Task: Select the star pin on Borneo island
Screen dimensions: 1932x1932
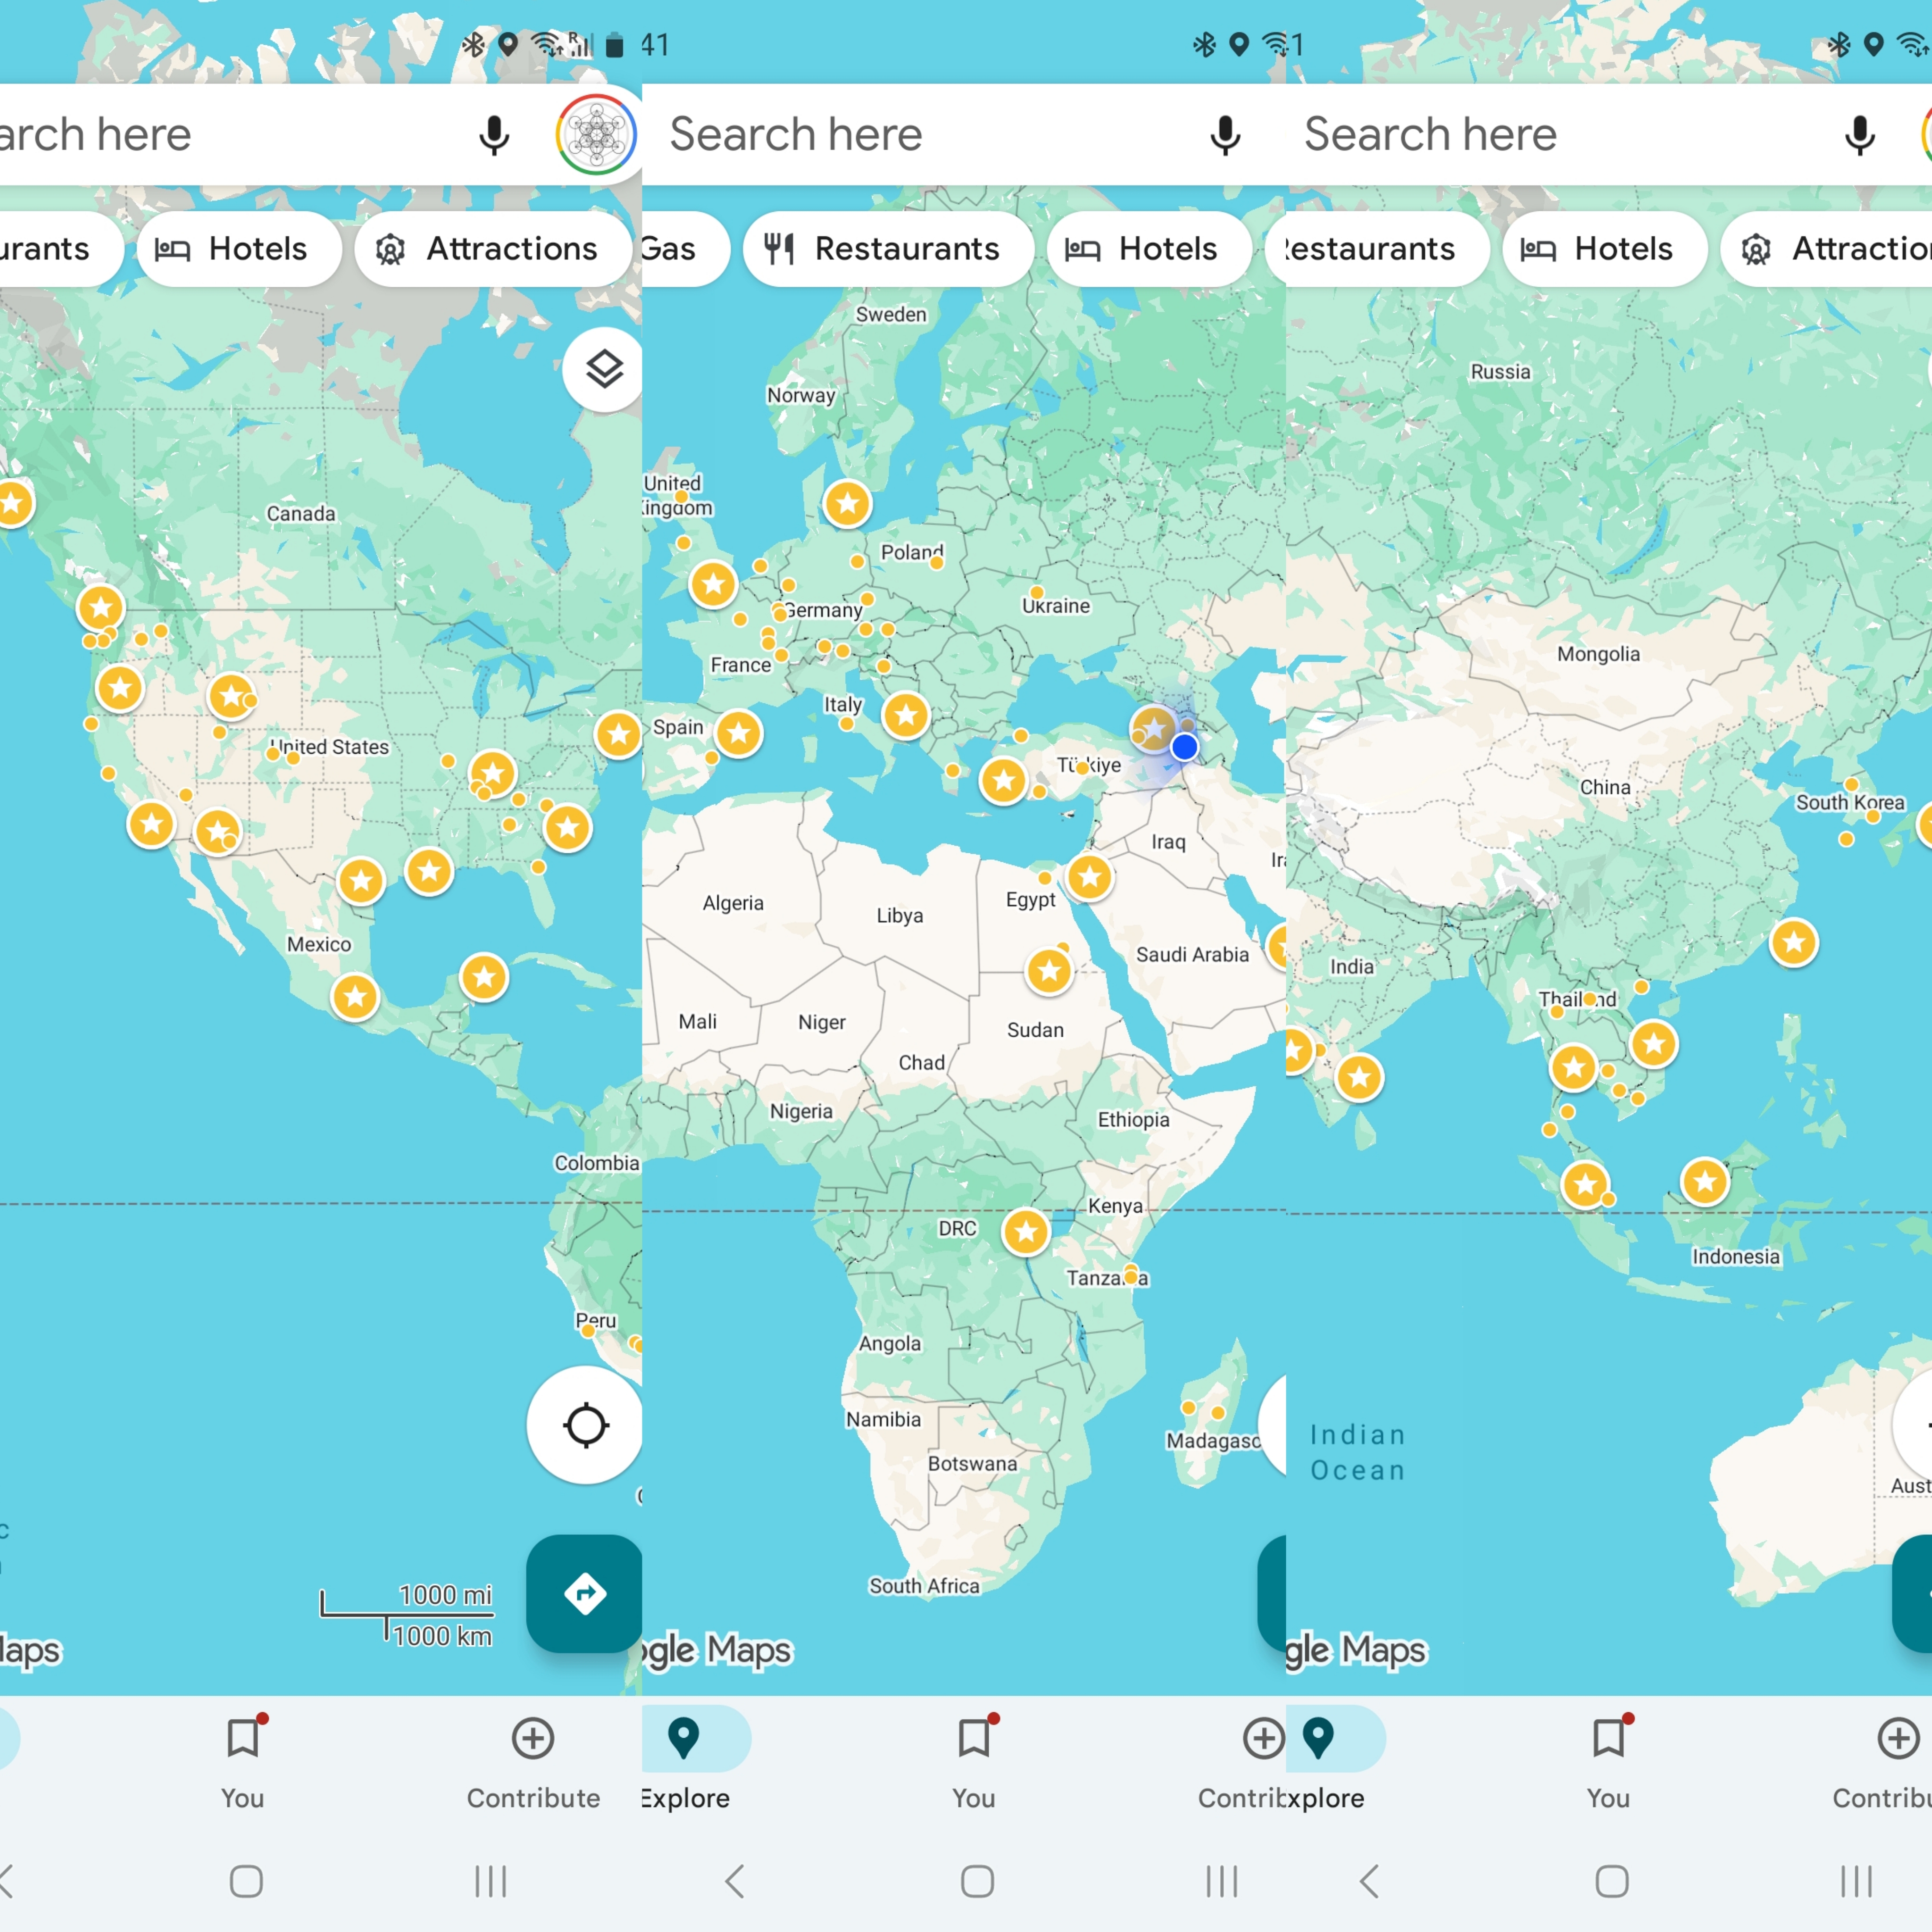Action: coord(1705,1182)
